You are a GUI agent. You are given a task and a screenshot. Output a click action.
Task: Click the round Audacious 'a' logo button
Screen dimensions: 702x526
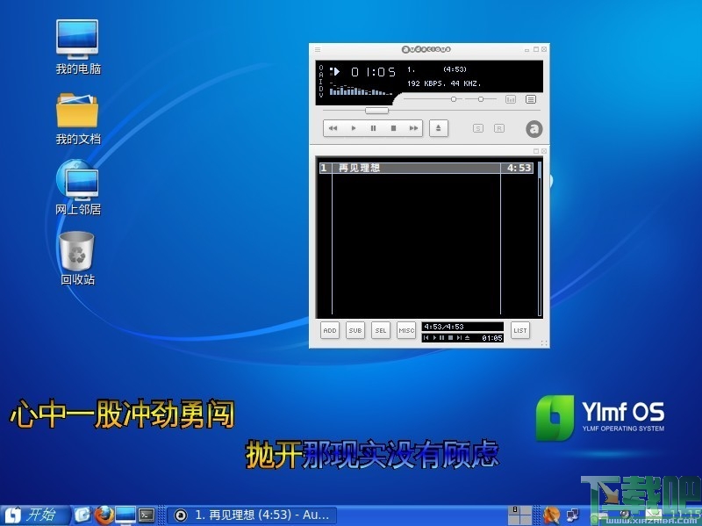[x=534, y=129]
